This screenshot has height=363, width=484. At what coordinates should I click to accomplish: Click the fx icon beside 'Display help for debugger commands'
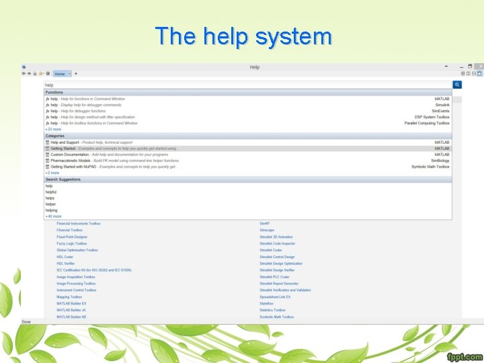click(x=48, y=105)
